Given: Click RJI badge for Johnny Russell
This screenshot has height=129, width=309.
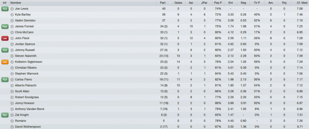Looking at the screenshot, I should click(x=5, y=50).
